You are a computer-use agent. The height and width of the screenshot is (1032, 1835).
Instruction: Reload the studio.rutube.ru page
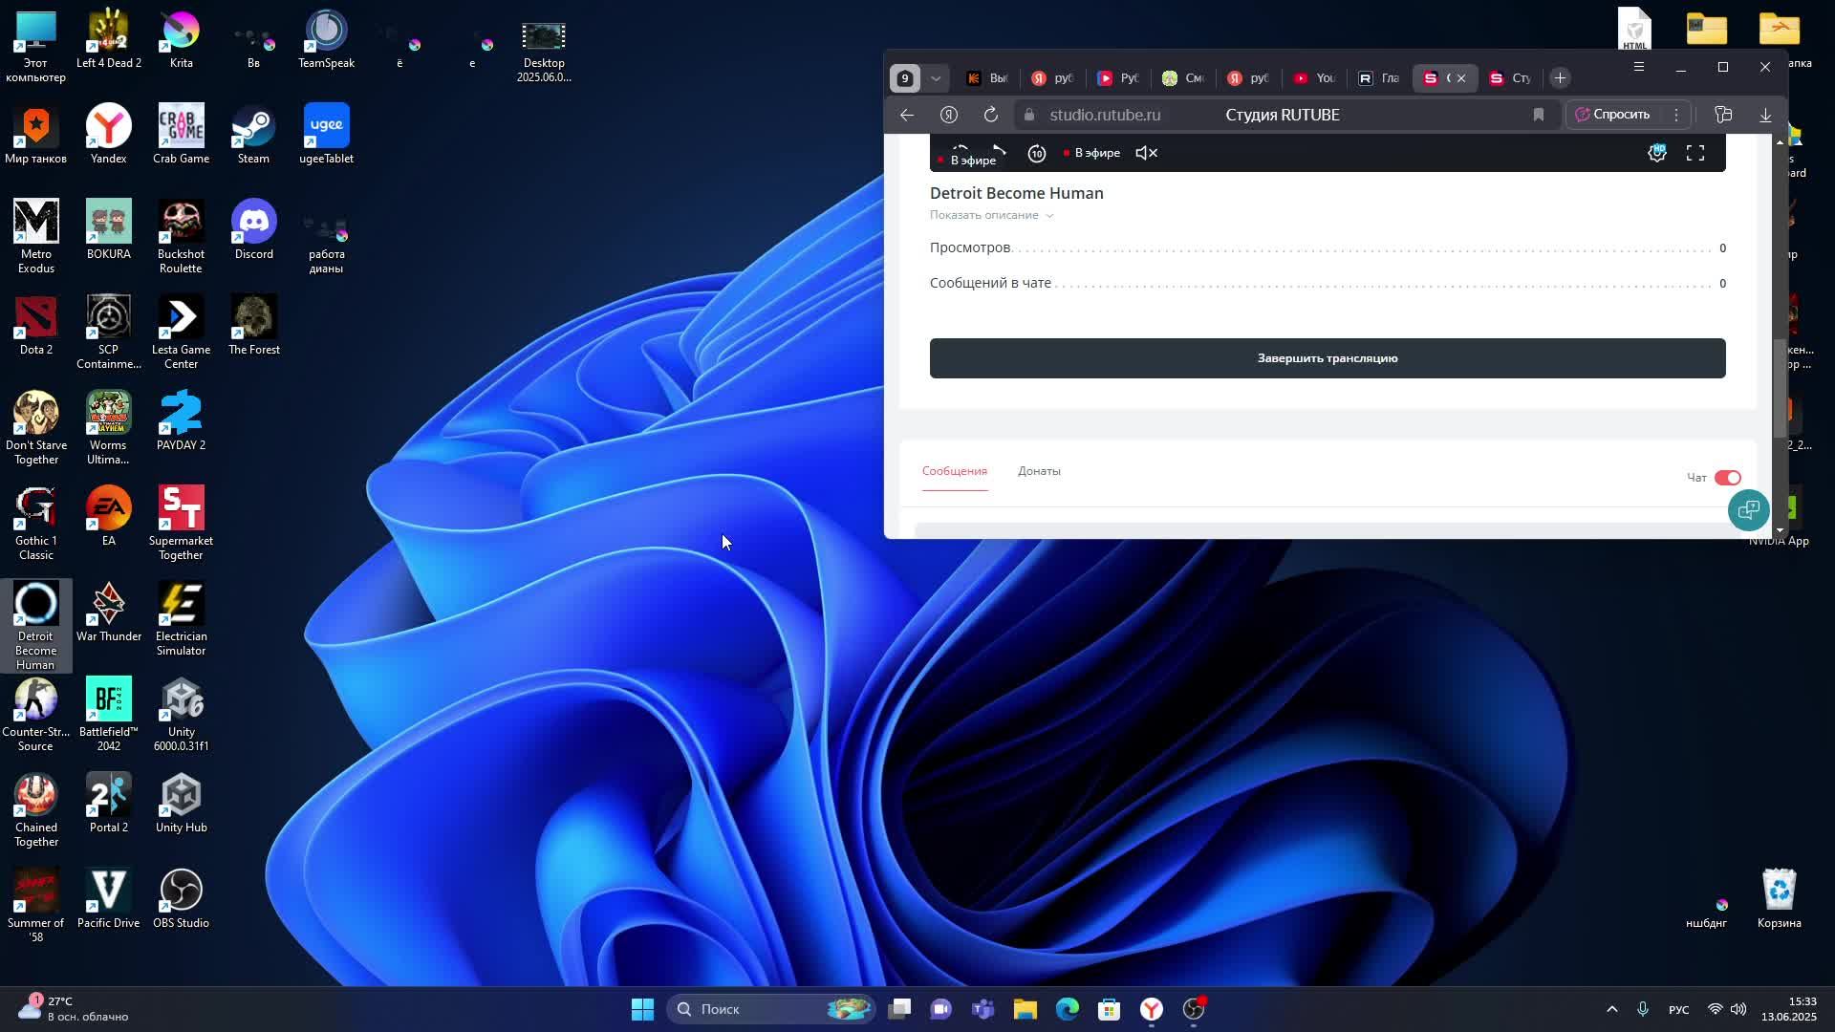pos(991,115)
